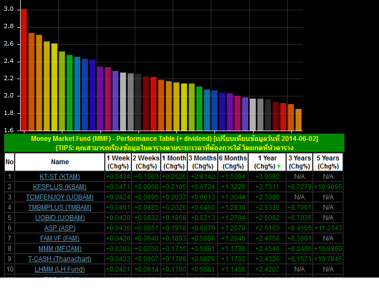Select the +11.2143 value in ASP row

pos(328,228)
